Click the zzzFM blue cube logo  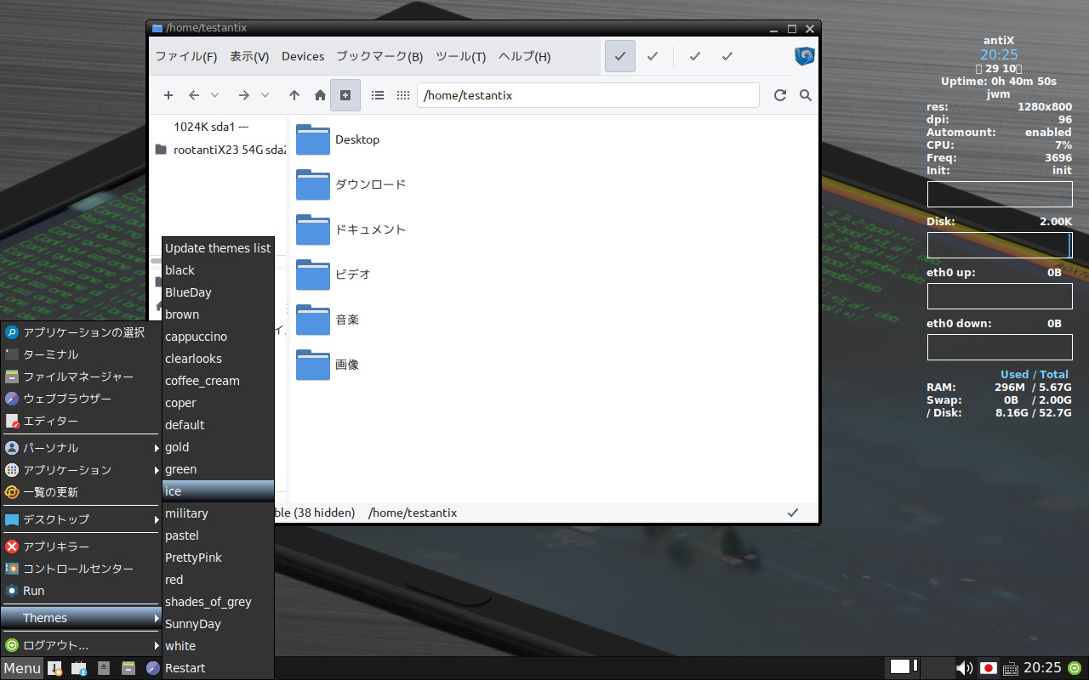(803, 56)
